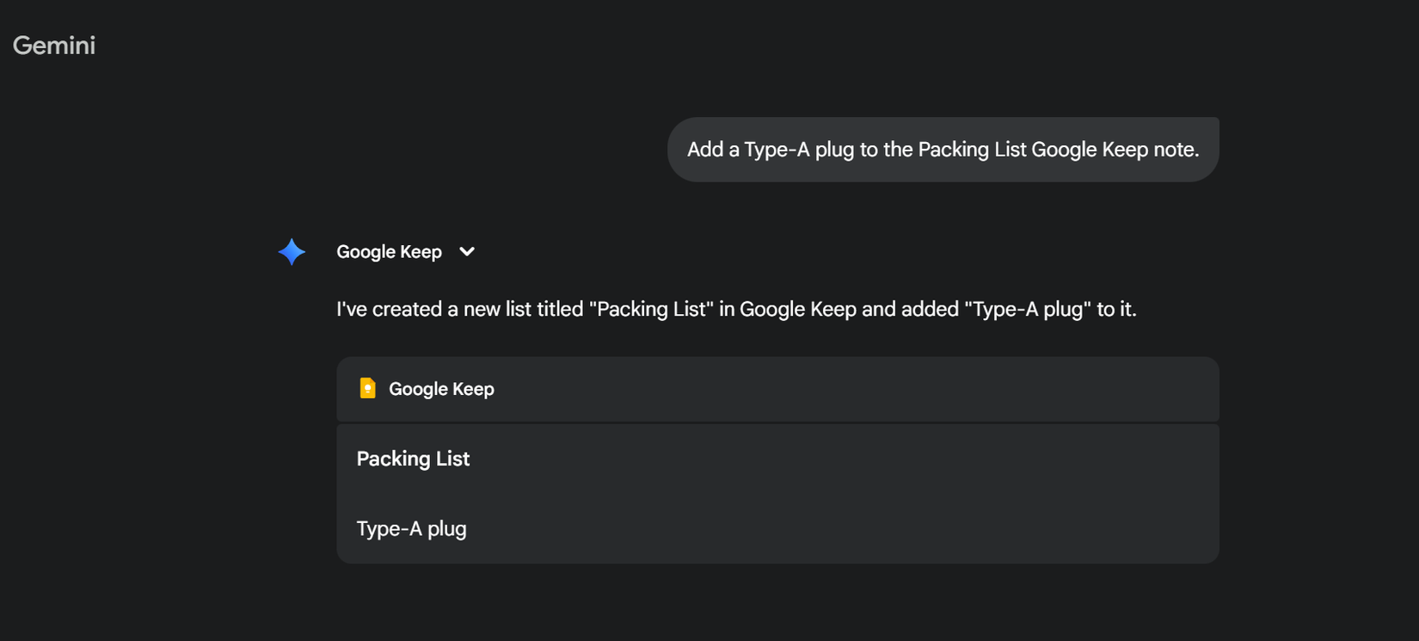Image resolution: width=1419 pixels, height=641 pixels.
Task: Select the Packing List note title
Action: [x=413, y=458]
